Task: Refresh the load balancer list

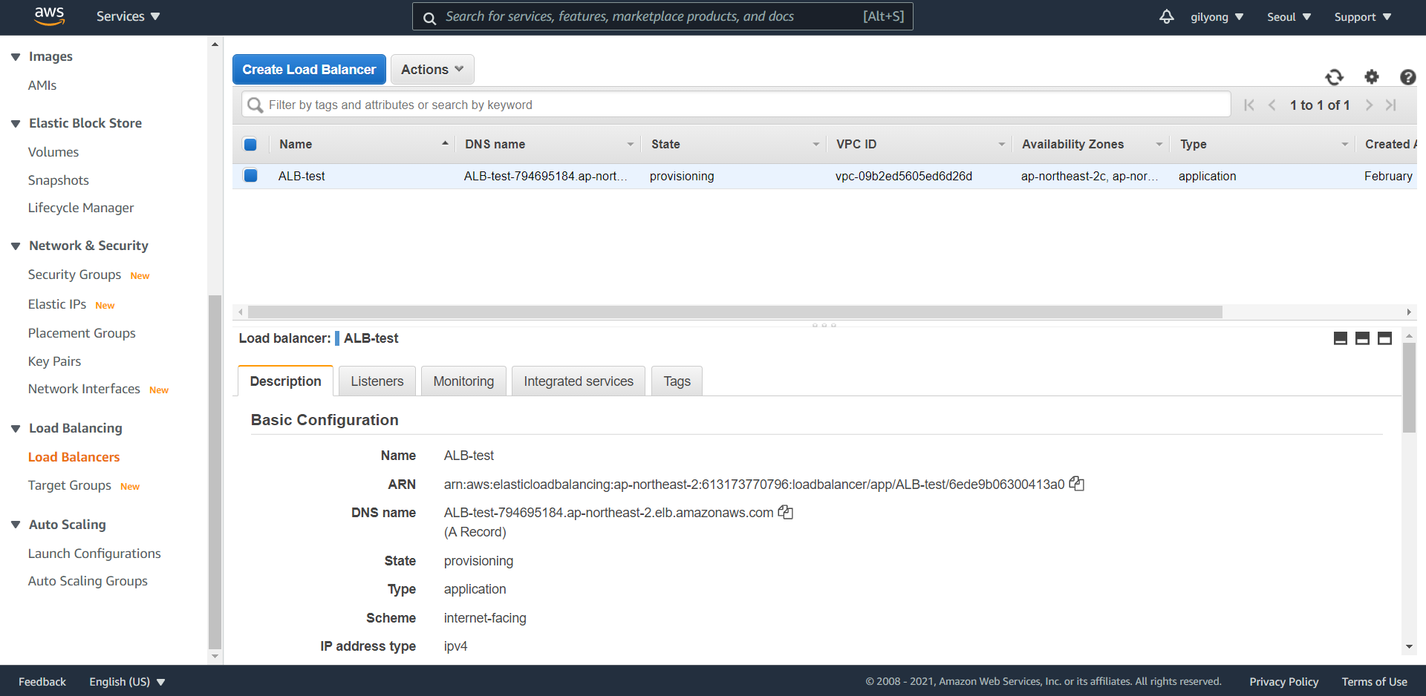Action: coord(1335,76)
